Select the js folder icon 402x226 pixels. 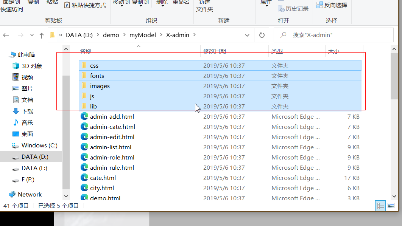pos(84,96)
